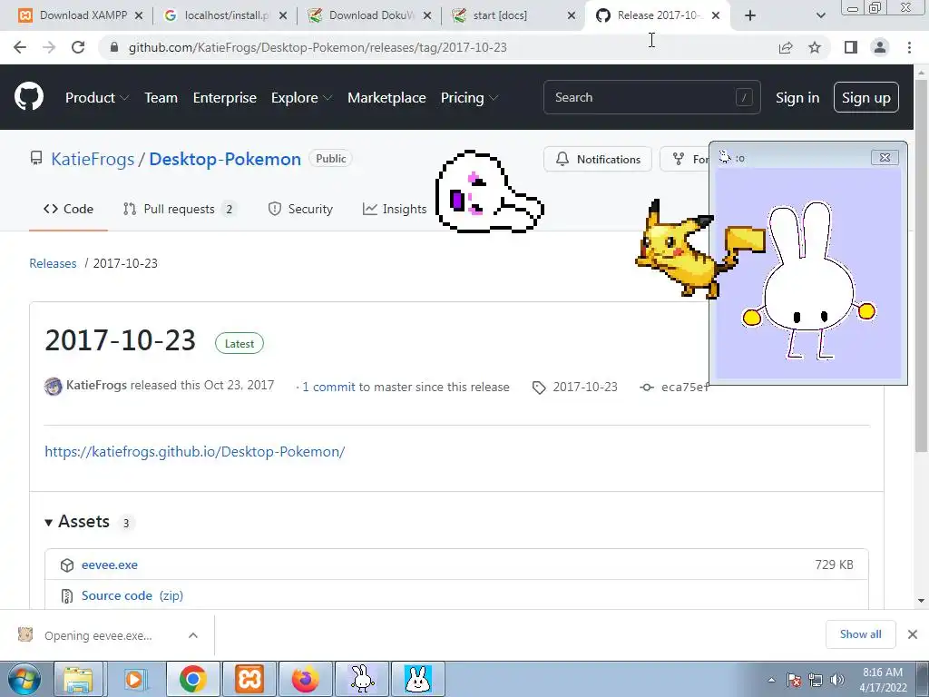
Task: Click the blue-background rabbit taskbar icon
Action: pos(417,679)
